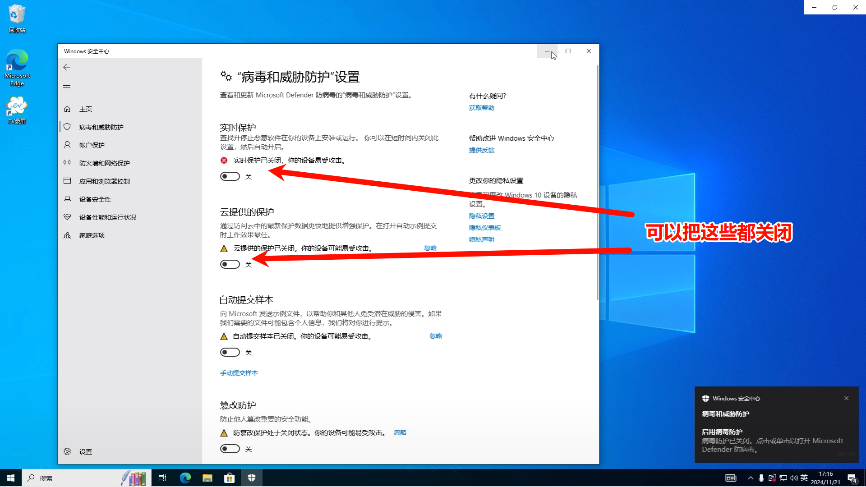Viewport: 866px width, 487px height.
Task: Click the network tray icon
Action: [x=783, y=478]
